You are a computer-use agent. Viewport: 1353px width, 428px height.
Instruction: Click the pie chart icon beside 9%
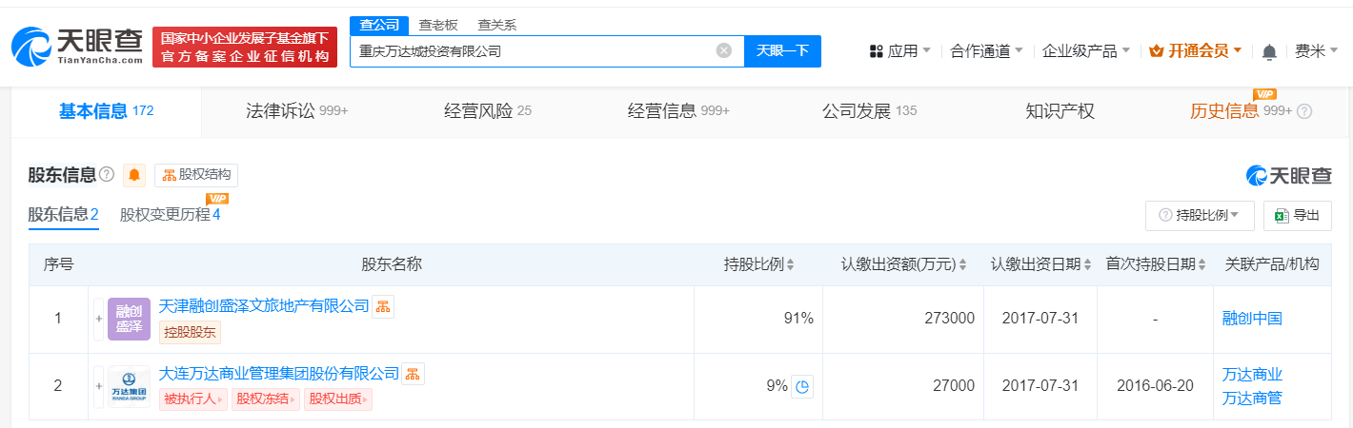(x=802, y=386)
